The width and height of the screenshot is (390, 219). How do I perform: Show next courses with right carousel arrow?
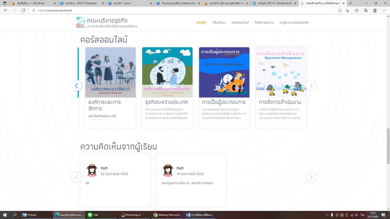(311, 86)
